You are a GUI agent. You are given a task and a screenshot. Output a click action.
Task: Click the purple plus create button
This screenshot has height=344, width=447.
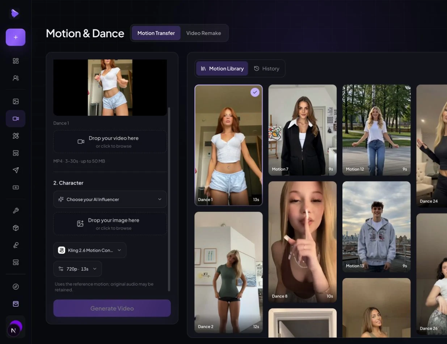tap(16, 37)
